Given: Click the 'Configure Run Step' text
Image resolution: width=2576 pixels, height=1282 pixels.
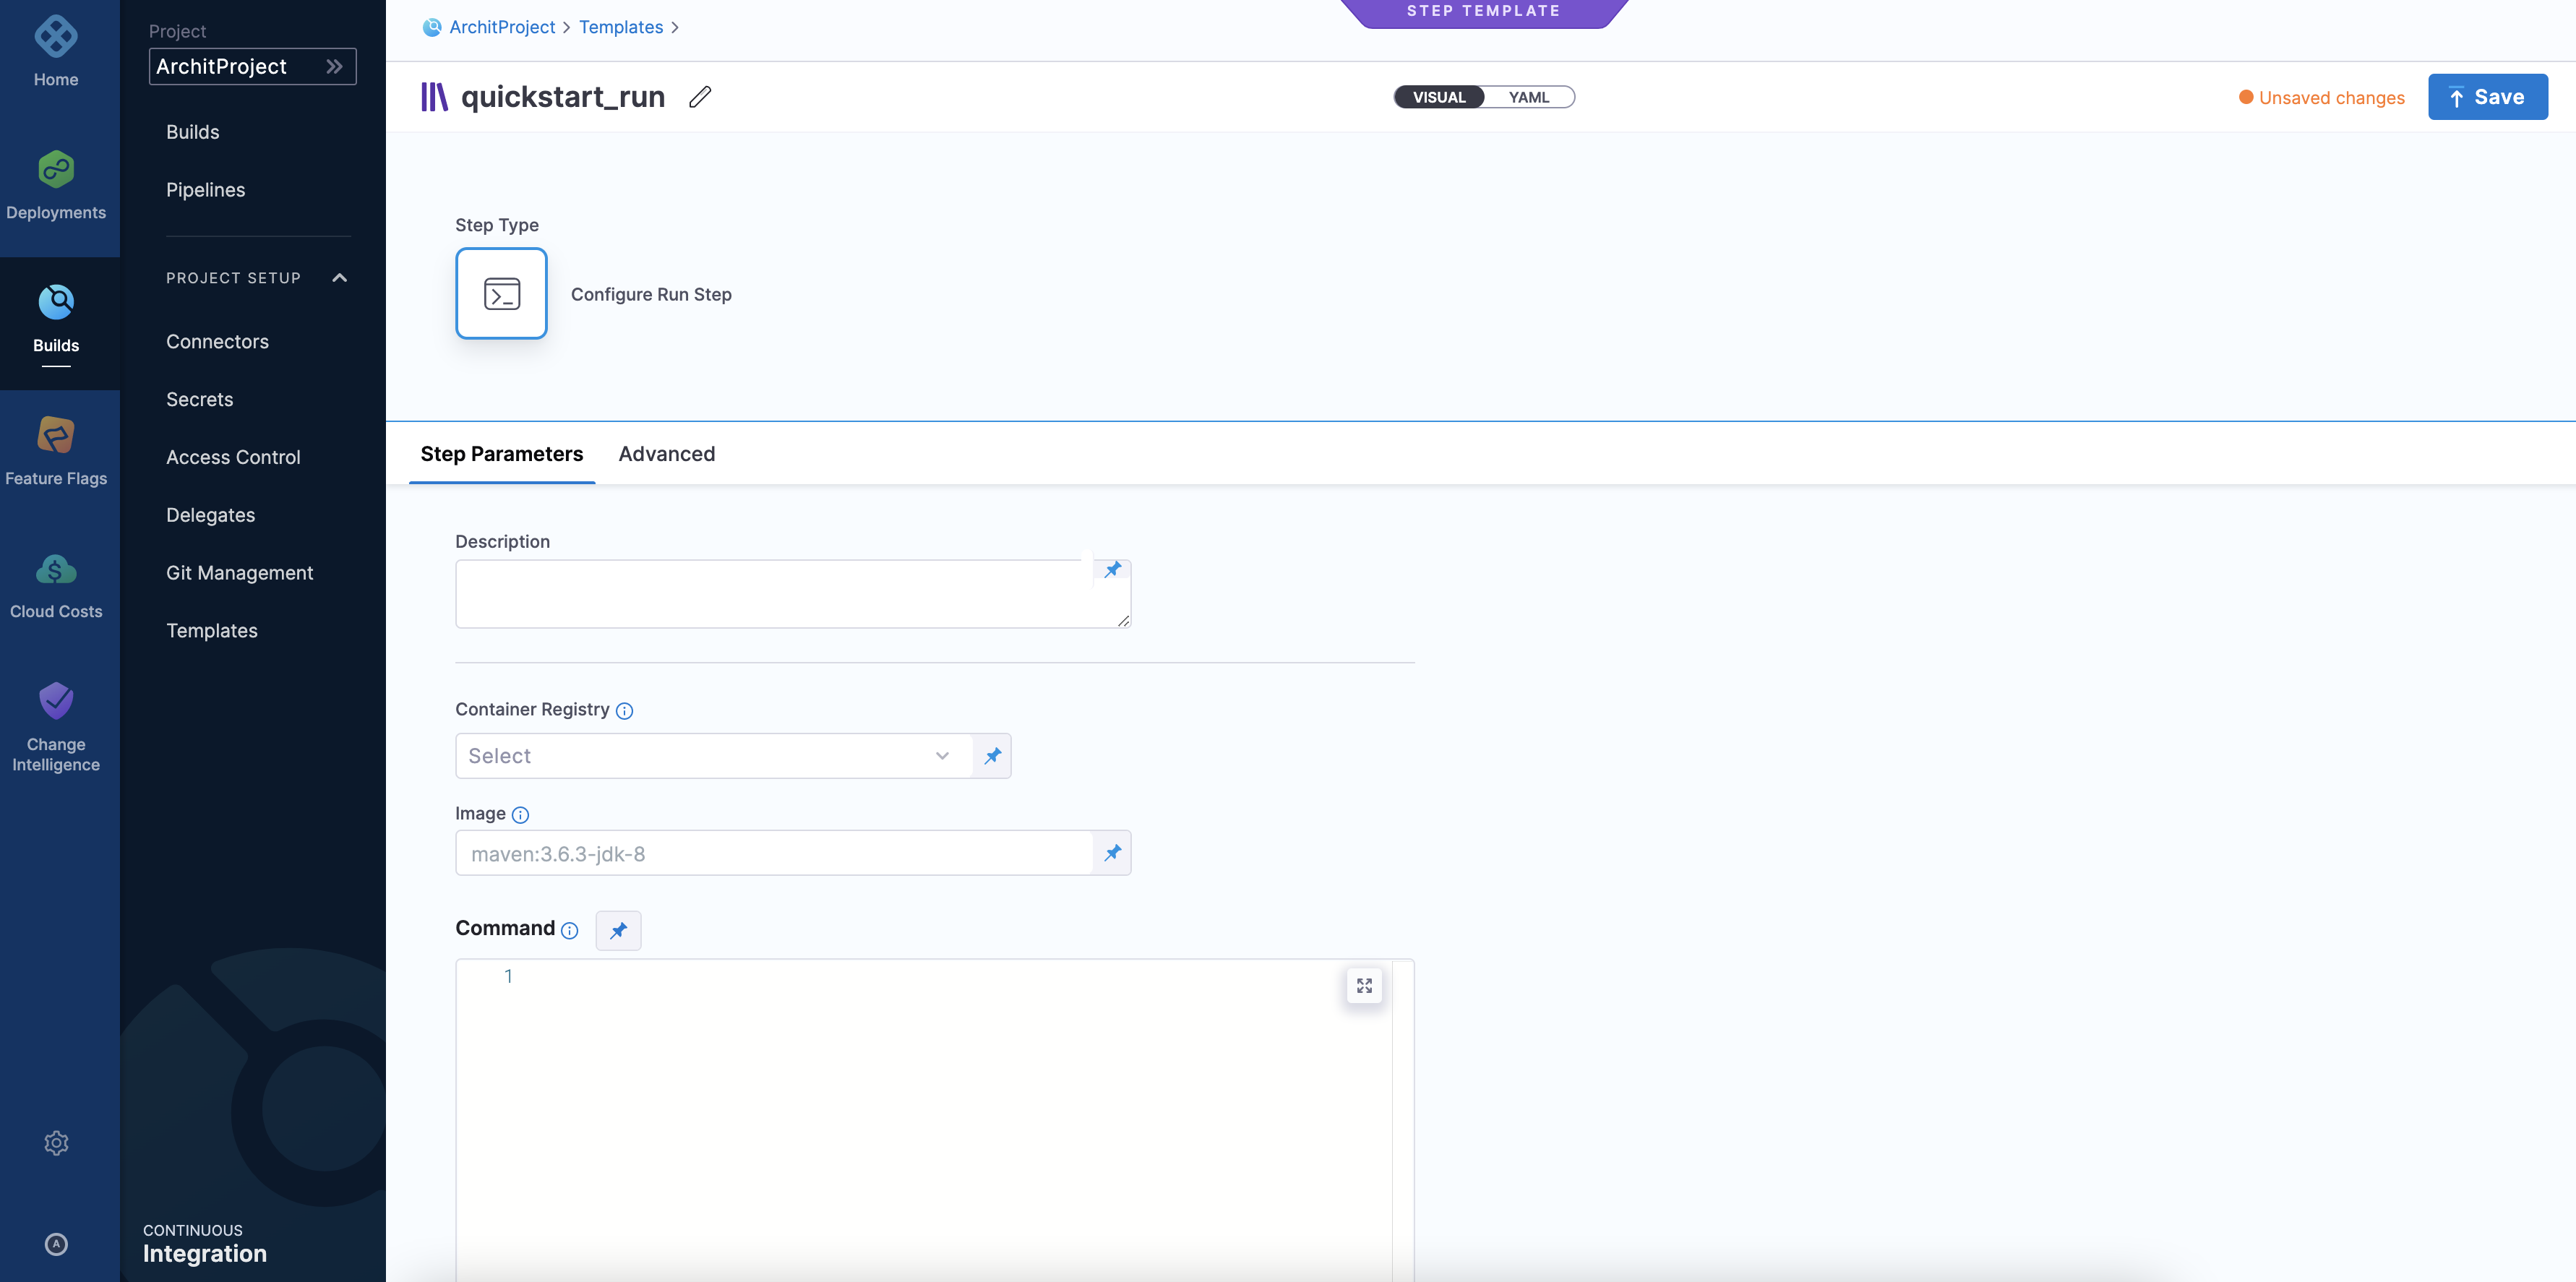Looking at the screenshot, I should click(x=651, y=294).
